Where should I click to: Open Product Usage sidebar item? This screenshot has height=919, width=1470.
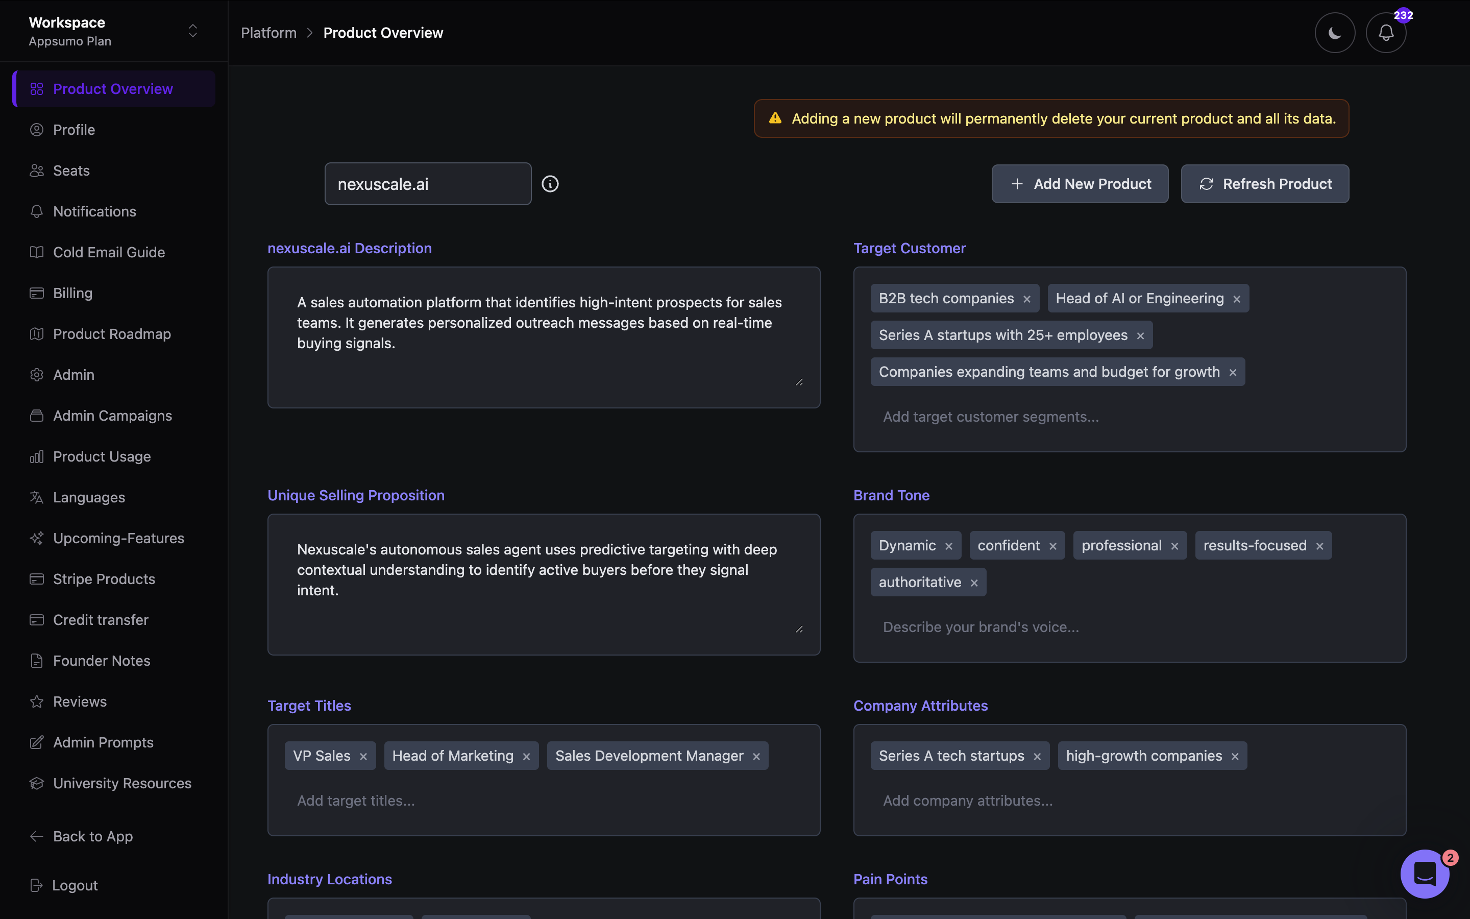pos(102,456)
